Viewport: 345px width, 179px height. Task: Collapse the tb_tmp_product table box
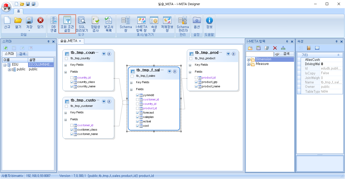tap(234, 54)
